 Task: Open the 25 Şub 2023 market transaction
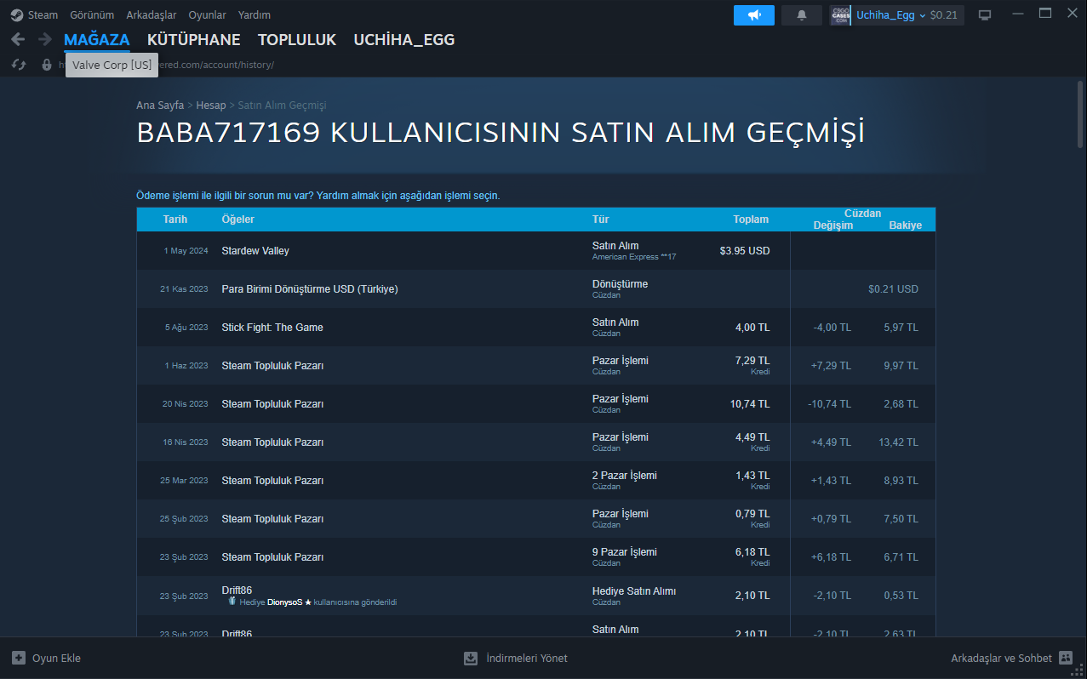(536, 519)
